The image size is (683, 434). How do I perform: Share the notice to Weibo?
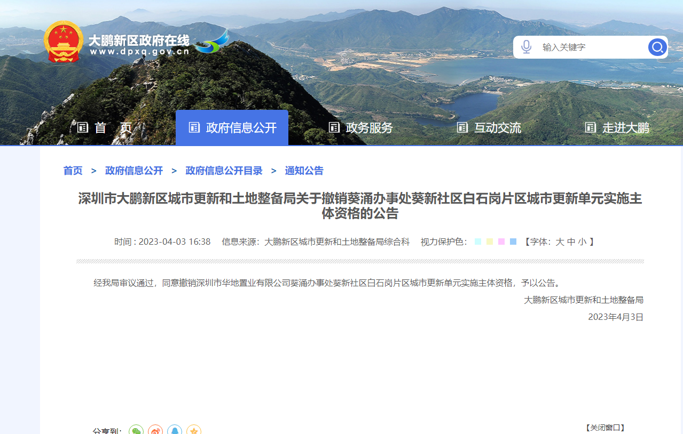[x=155, y=431]
